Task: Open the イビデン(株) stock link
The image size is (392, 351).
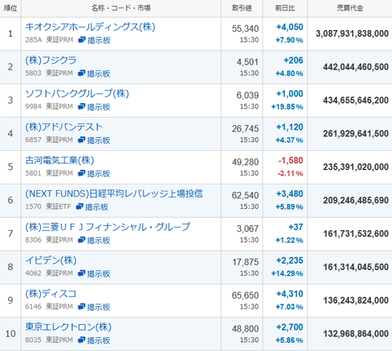Action: tap(51, 260)
